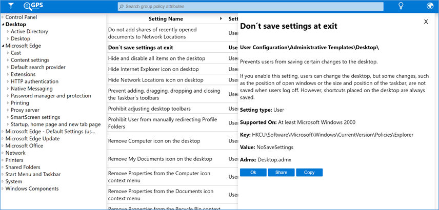The image size is (439, 210).
Task: Click the search magnifier icon
Action: click(x=122, y=7)
